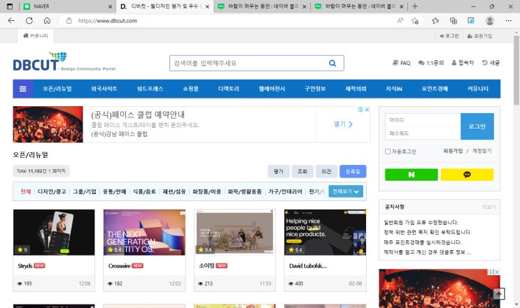The image size is (520, 308).
Task: Open the FAQ link
Action: coord(402,63)
